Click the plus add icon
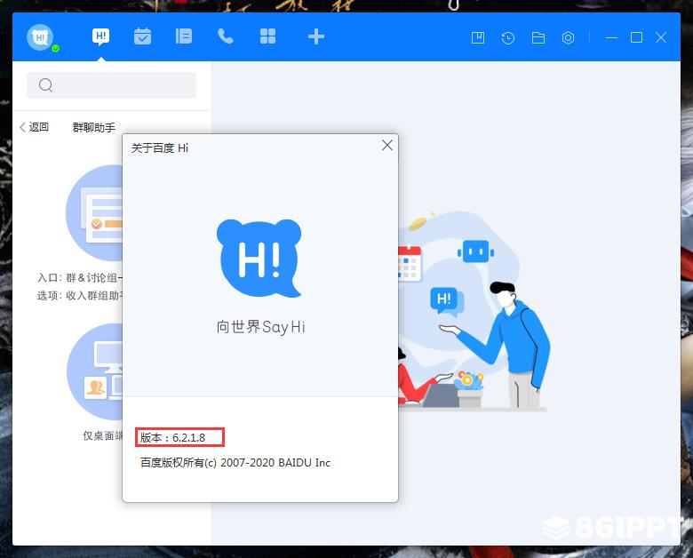 point(316,36)
